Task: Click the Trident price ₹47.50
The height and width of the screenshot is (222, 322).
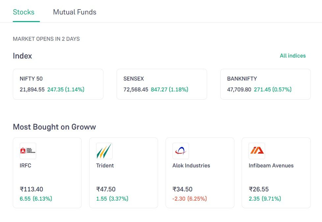Action: click(x=106, y=189)
